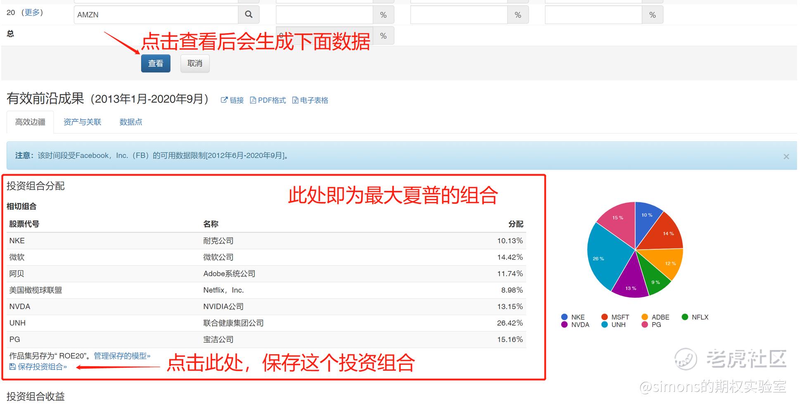This screenshot has width=802, height=405.
Task: Click the NFLX legend green dot
Action: (685, 317)
